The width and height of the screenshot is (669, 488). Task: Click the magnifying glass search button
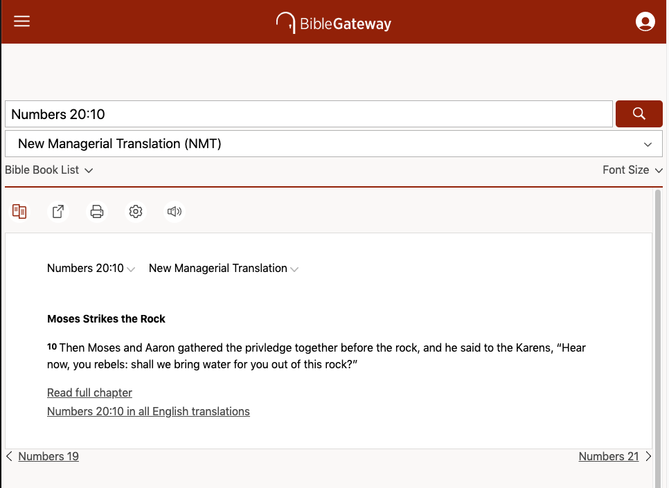pos(639,114)
